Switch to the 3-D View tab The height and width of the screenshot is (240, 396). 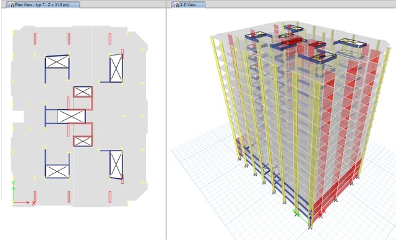[x=188, y=4]
